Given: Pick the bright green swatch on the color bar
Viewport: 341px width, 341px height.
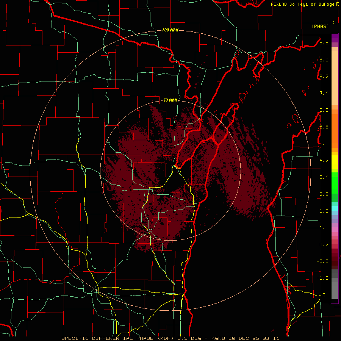Looking at the screenshot, I should pos(335,183).
